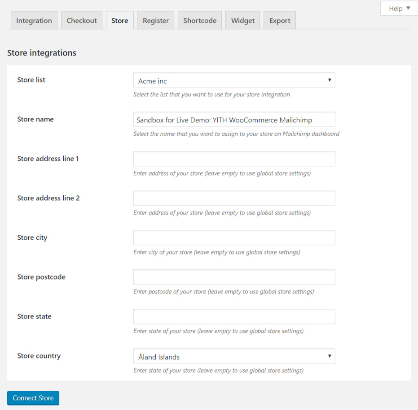Image resolution: width=418 pixels, height=410 pixels.
Task: Switch to the Widget tab
Action: click(243, 21)
